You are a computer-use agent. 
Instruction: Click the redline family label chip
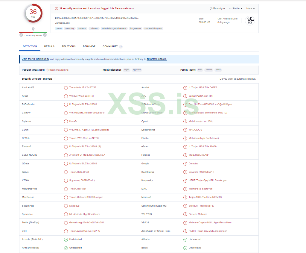tap(209, 70)
